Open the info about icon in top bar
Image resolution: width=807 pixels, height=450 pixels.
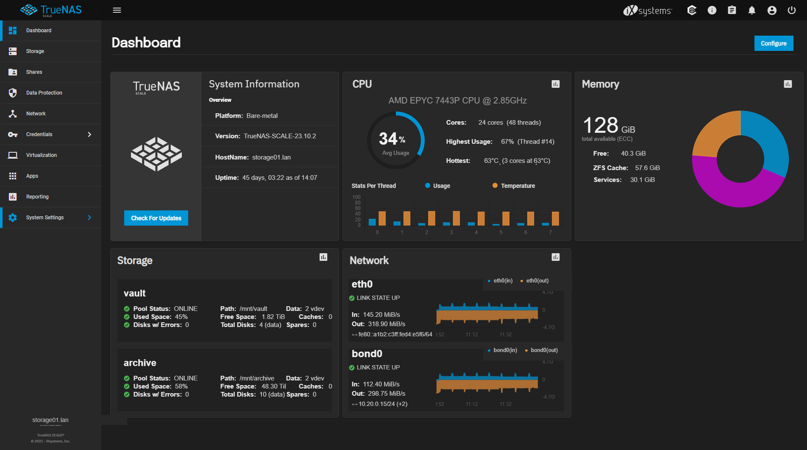click(712, 10)
